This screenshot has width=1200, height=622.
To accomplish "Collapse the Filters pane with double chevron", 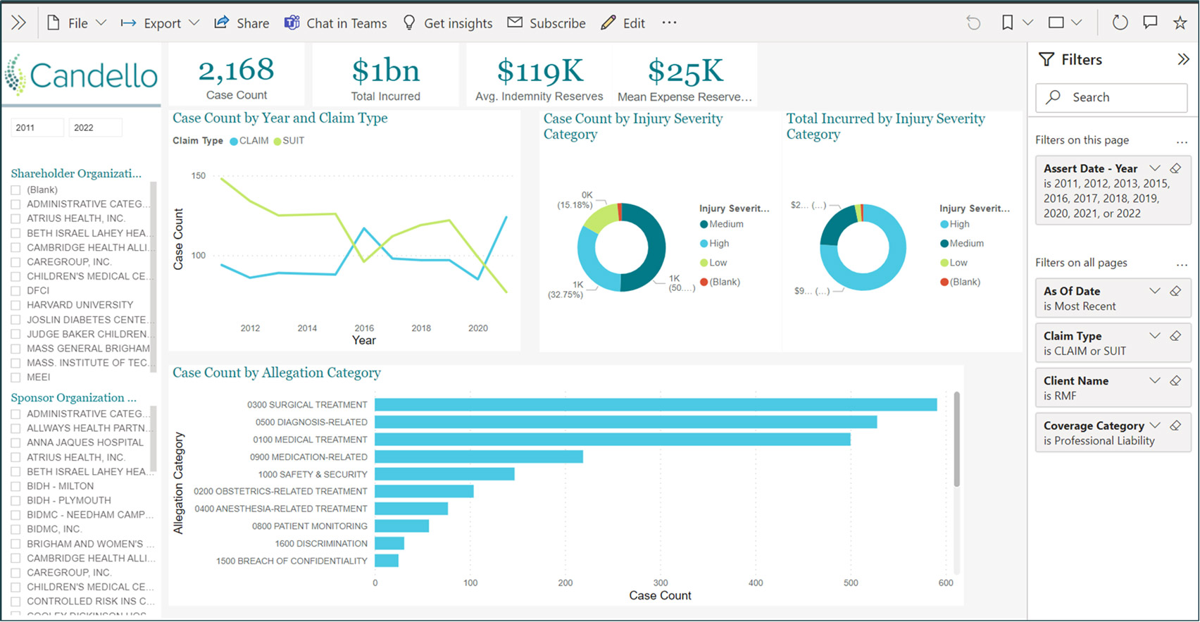I will click(1183, 60).
